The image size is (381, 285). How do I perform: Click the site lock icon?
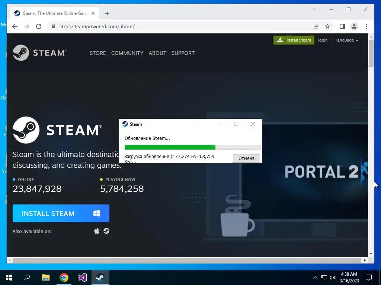(54, 26)
